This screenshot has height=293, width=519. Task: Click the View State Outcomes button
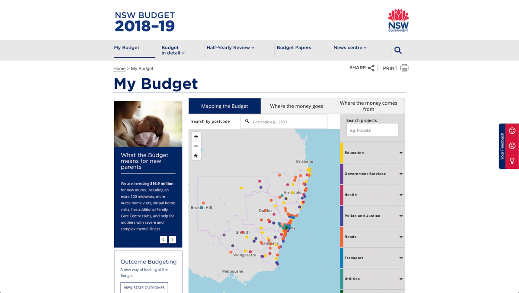(144, 287)
